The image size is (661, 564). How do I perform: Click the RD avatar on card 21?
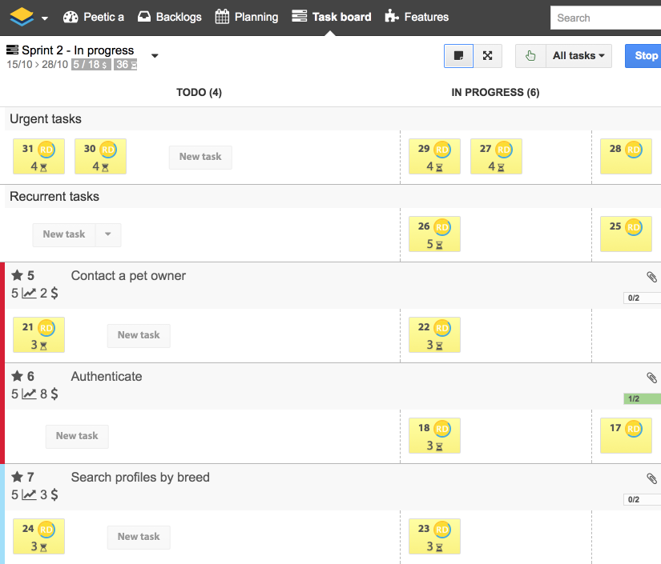point(47,326)
